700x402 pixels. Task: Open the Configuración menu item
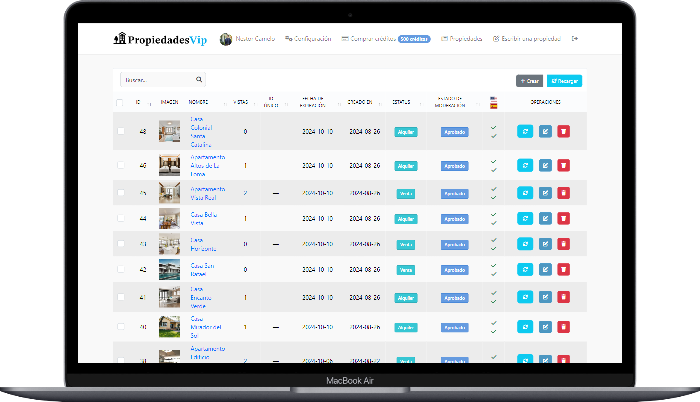(308, 39)
